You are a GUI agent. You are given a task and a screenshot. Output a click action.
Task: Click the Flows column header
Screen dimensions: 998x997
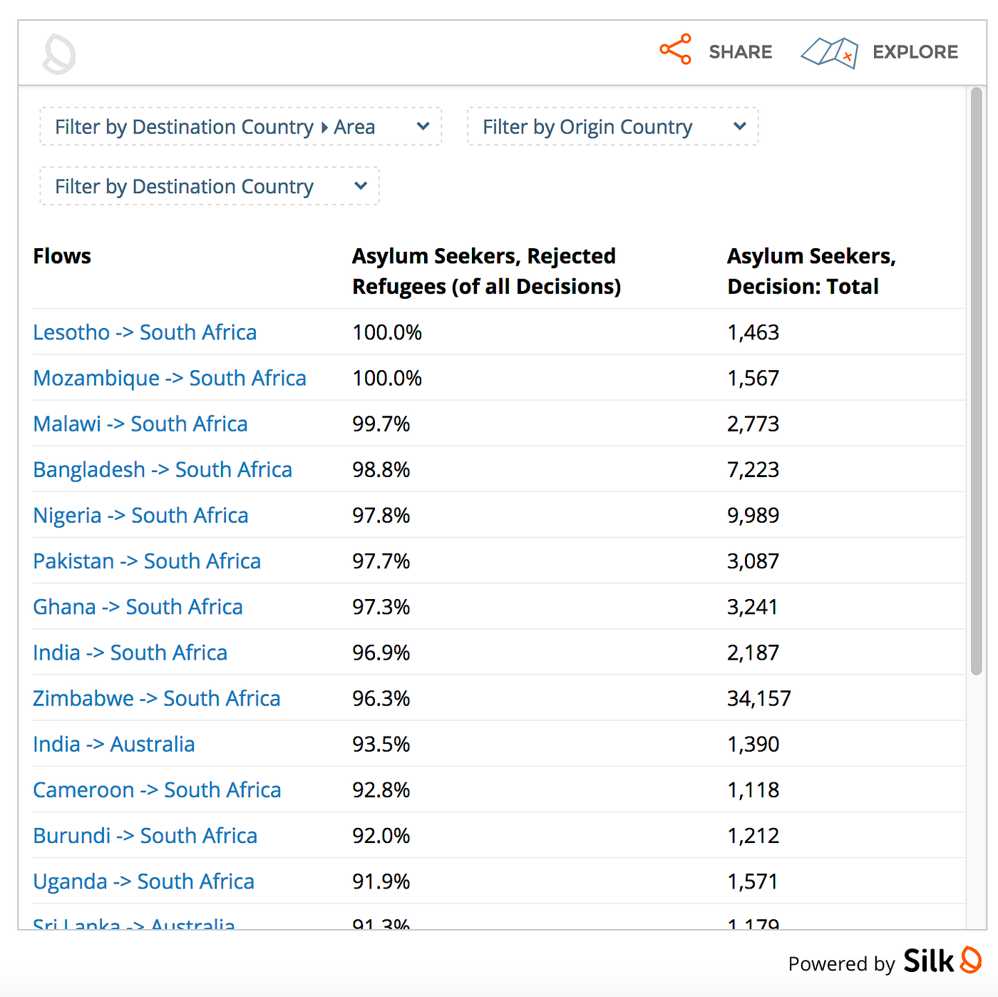(62, 256)
